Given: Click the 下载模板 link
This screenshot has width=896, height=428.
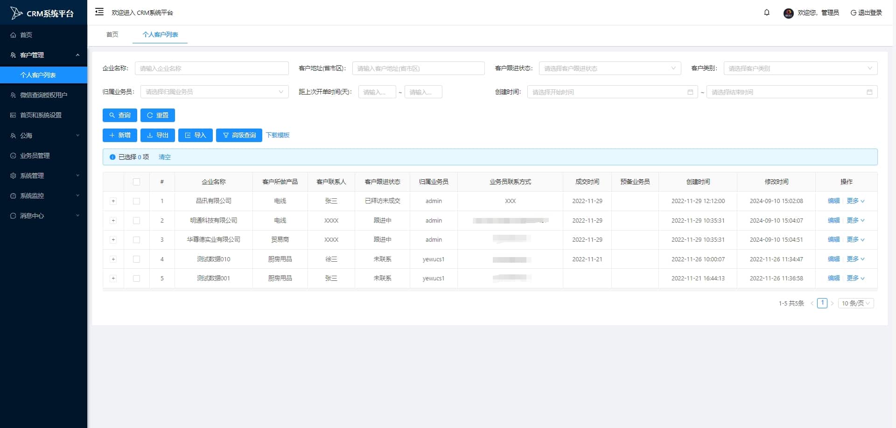Looking at the screenshot, I should pos(278,135).
